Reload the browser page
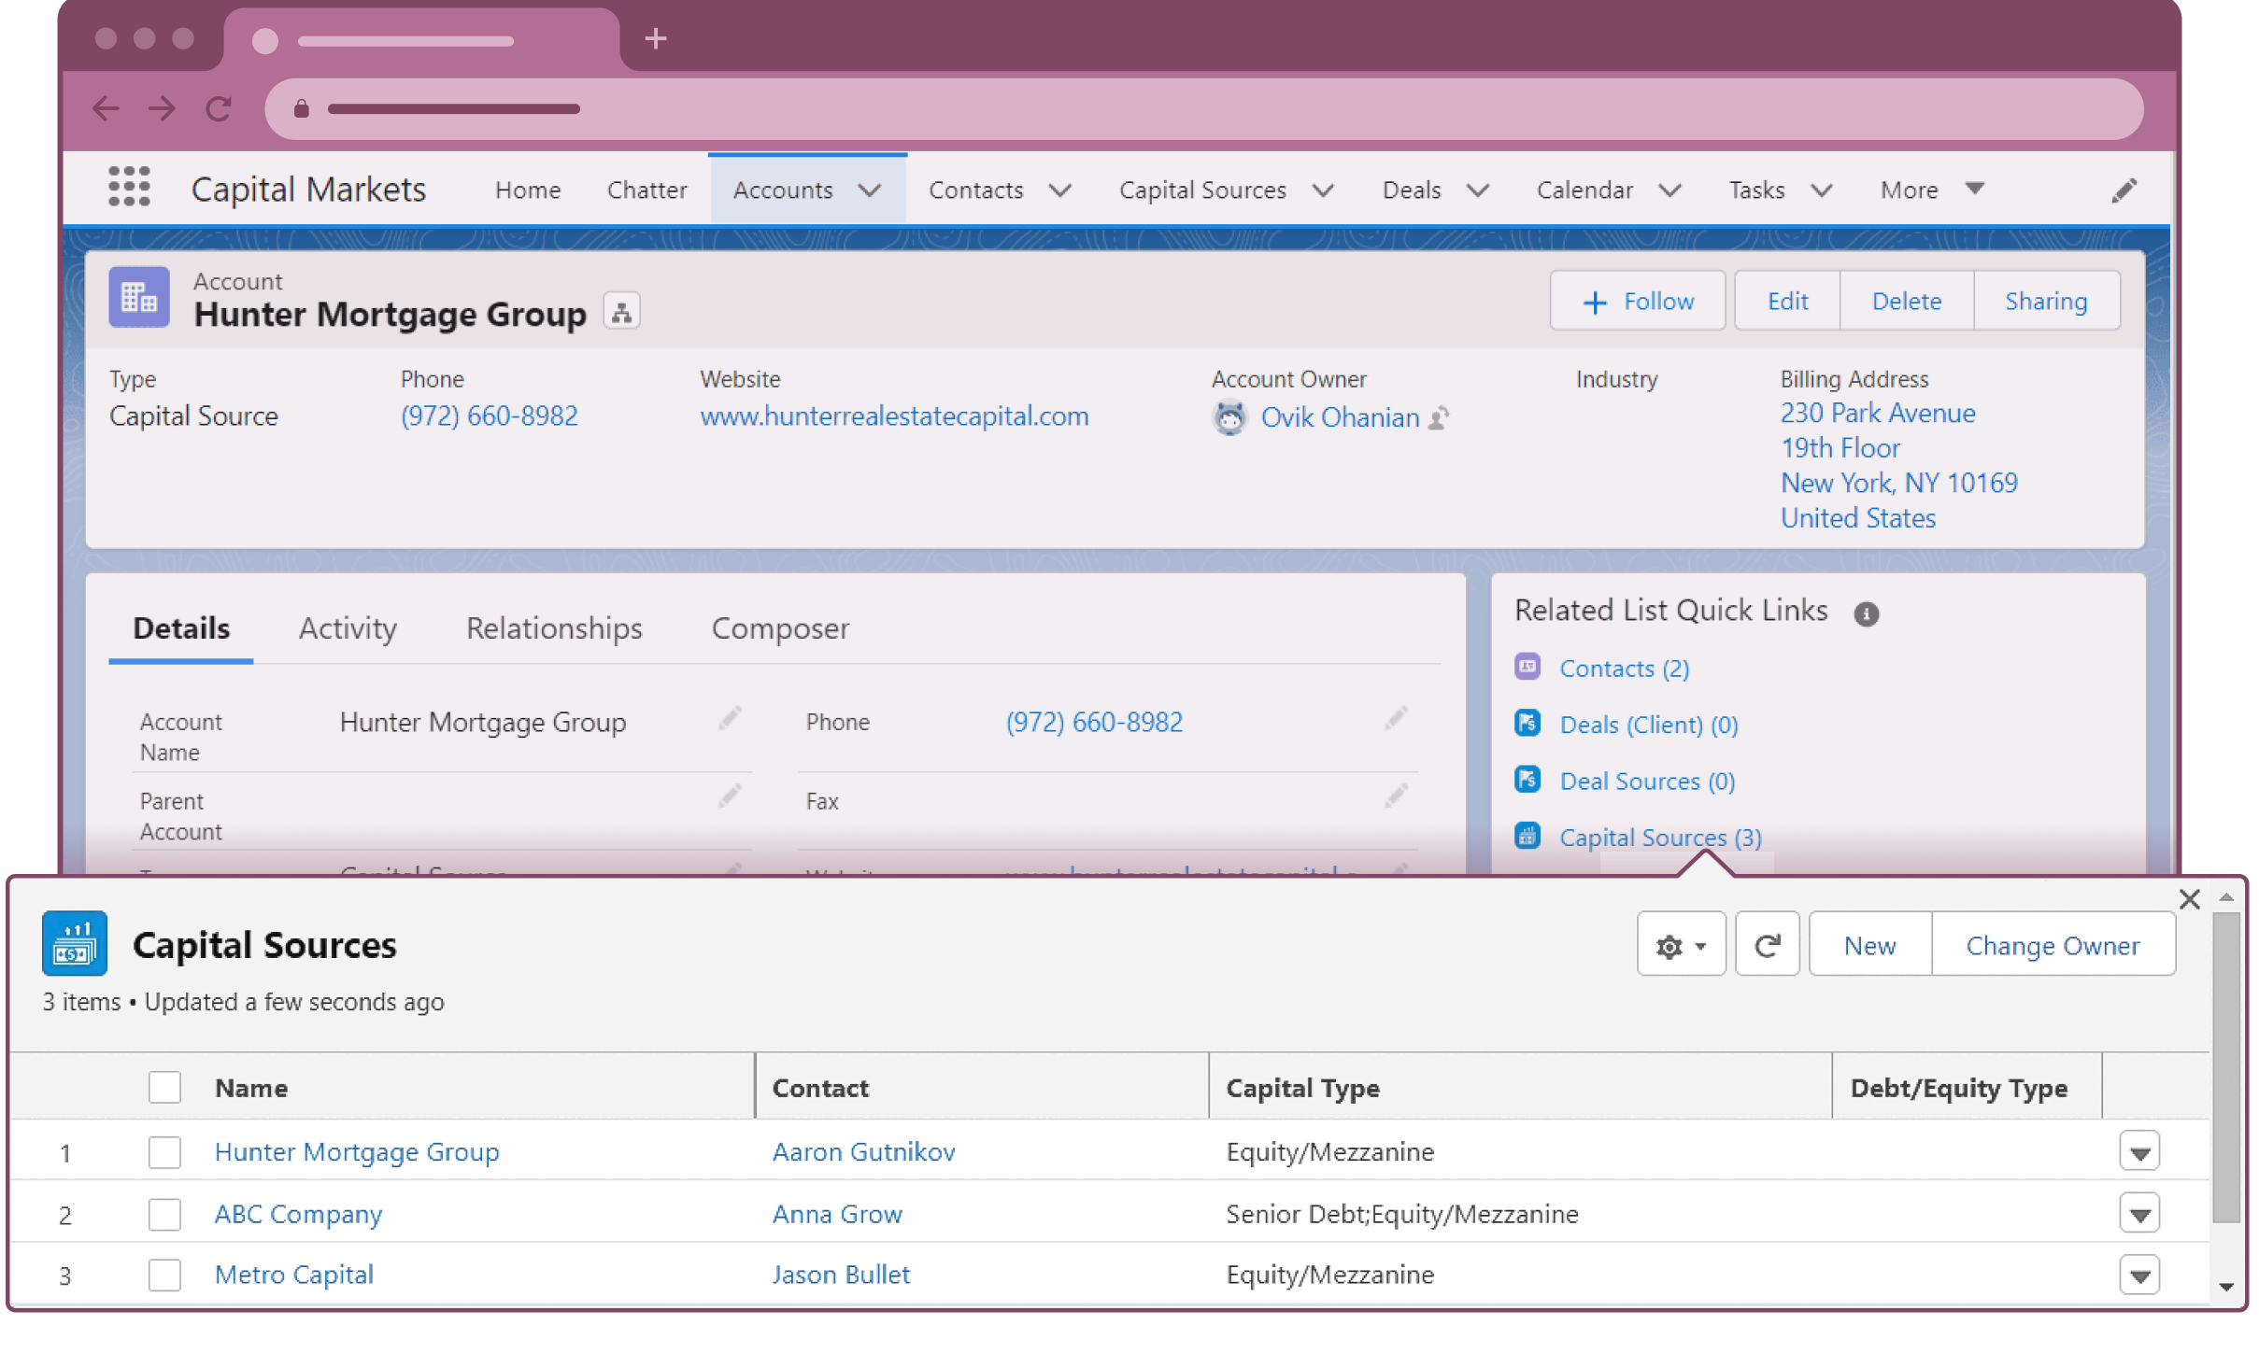 (219, 108)
